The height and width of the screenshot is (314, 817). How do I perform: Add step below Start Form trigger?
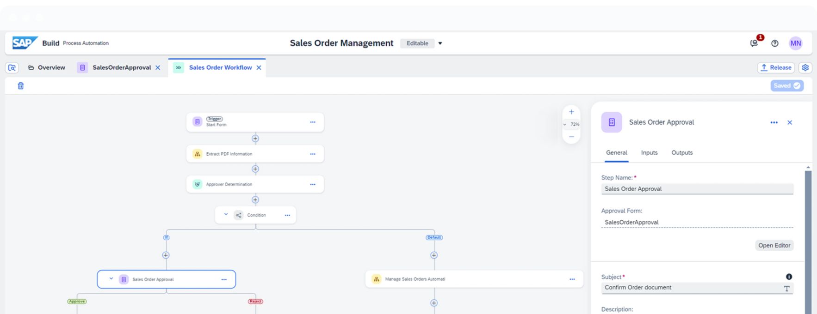[x=255, y=139]
